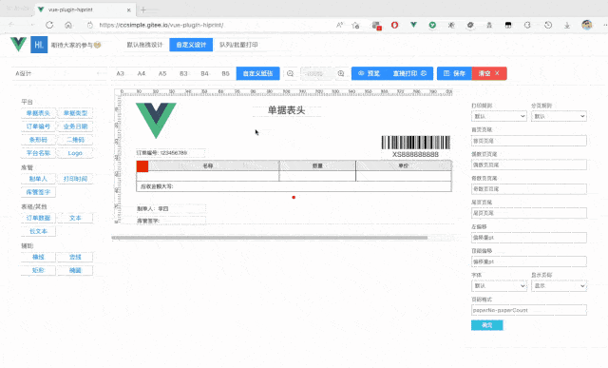This screenshot has height=368, width=608.
Task: Click the paperNo-paperCount page format field
Action: coord(529,310)
